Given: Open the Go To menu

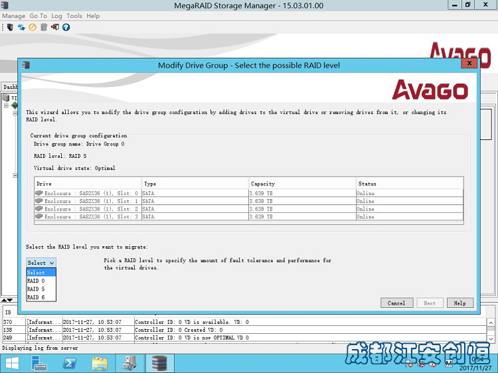Looking at the screenshot, I should [38, 16].
